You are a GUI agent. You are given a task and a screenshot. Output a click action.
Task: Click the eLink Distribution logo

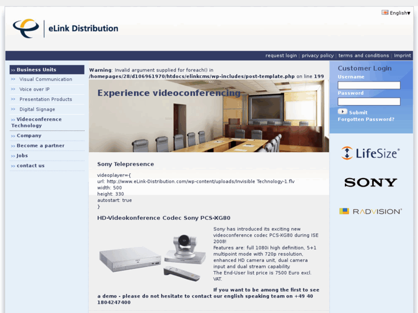pos(66,28)
